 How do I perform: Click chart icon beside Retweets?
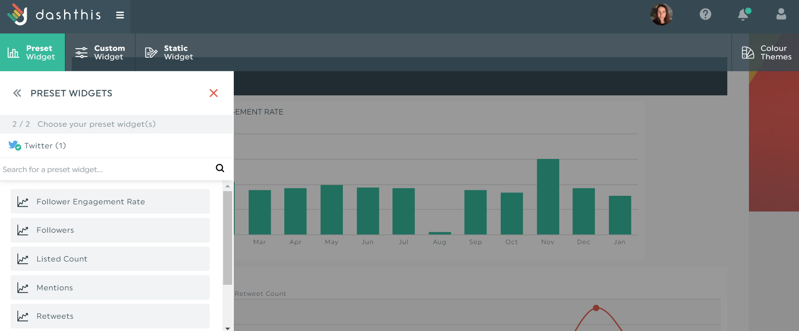tap(22, 316)
